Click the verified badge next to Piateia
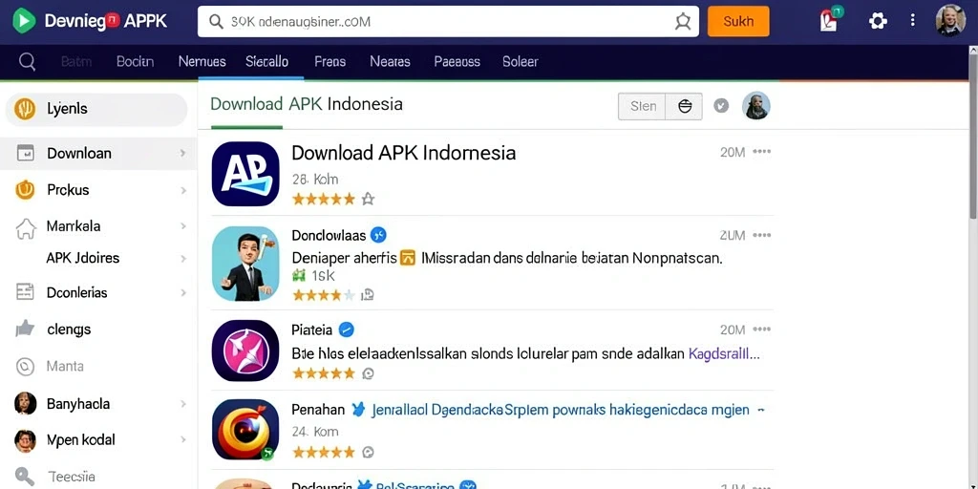Screen dimensions: 978x489 (346, 330)
